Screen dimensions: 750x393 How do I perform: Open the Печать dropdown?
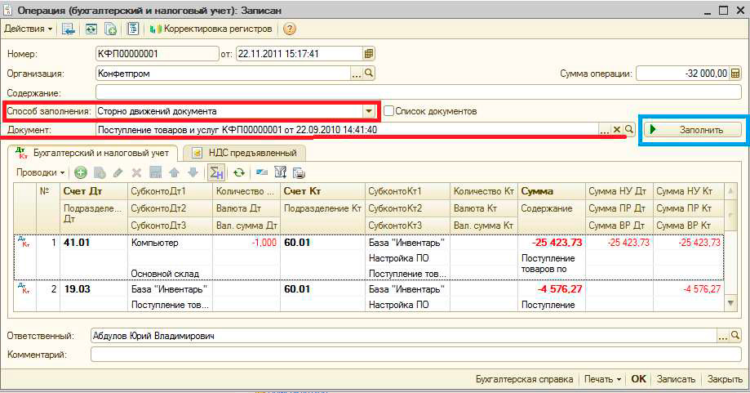pyautogui.click(x=602, y=379)
